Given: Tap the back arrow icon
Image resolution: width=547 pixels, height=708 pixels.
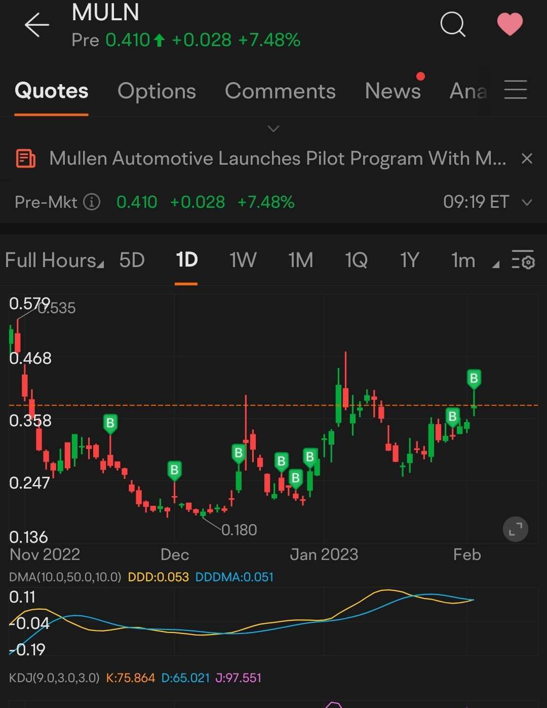Looking at the screenshot, I should (37, 25).
